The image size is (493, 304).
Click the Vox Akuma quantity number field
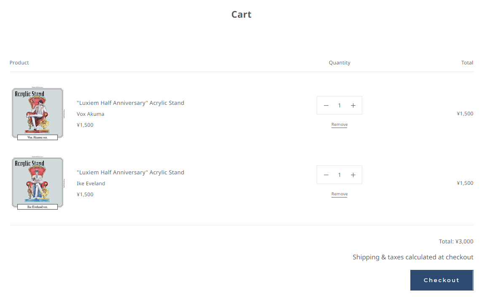pyautogui.click(x=339, y=106)
